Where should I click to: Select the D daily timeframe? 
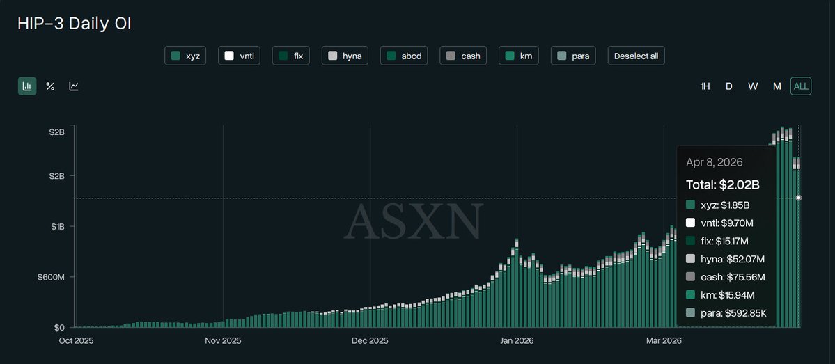[x=729, y=86]
